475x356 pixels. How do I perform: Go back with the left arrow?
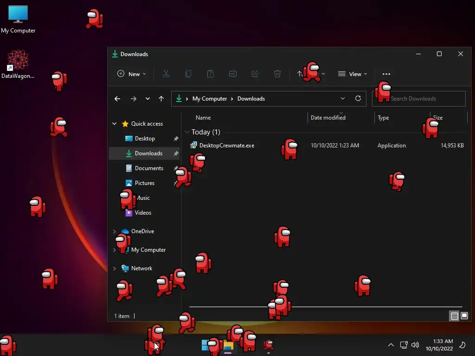(117, 99)
